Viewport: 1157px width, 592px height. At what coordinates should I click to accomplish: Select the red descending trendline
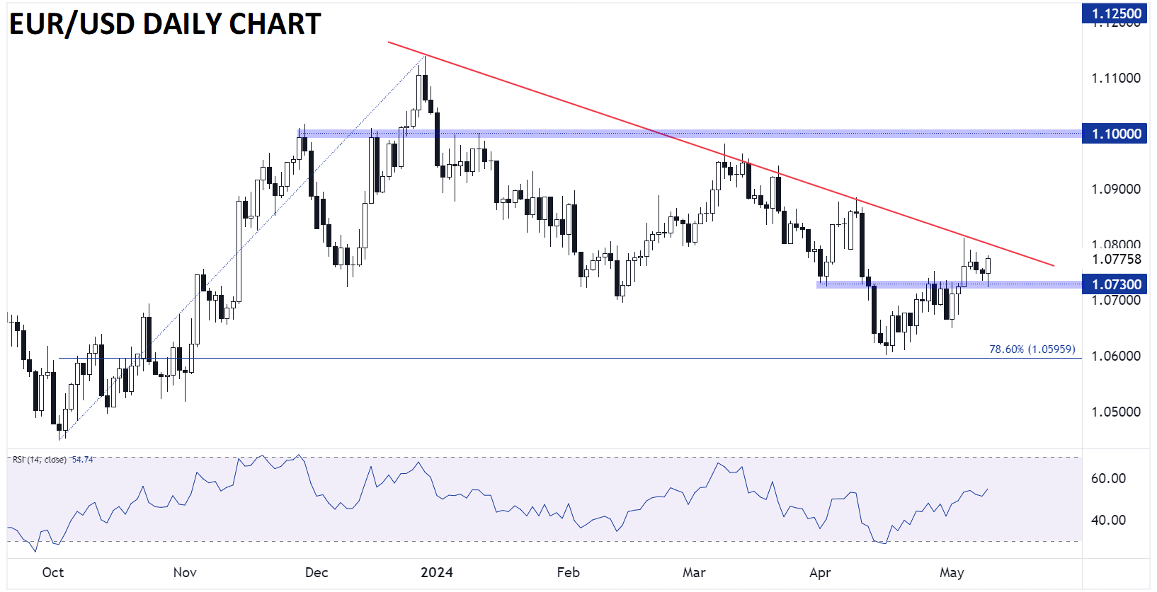721,154
